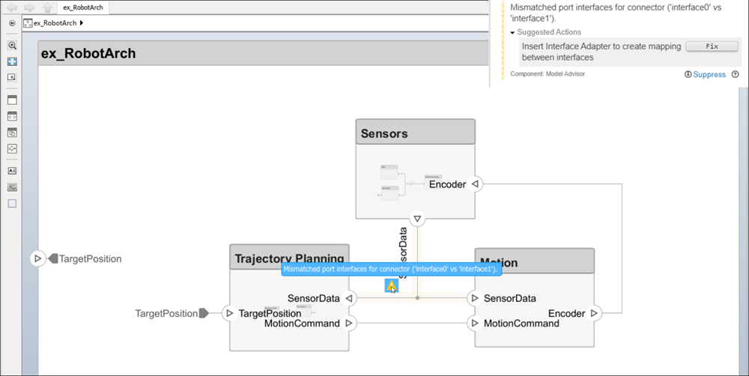Open the ex_RobotArch tab
The image size is (749, 376).
[82, 7]
